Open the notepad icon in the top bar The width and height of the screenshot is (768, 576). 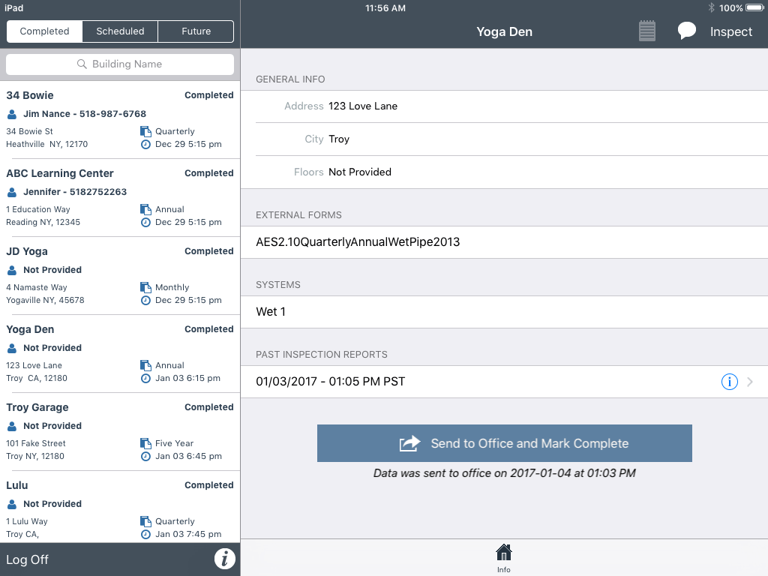(646, 30)
